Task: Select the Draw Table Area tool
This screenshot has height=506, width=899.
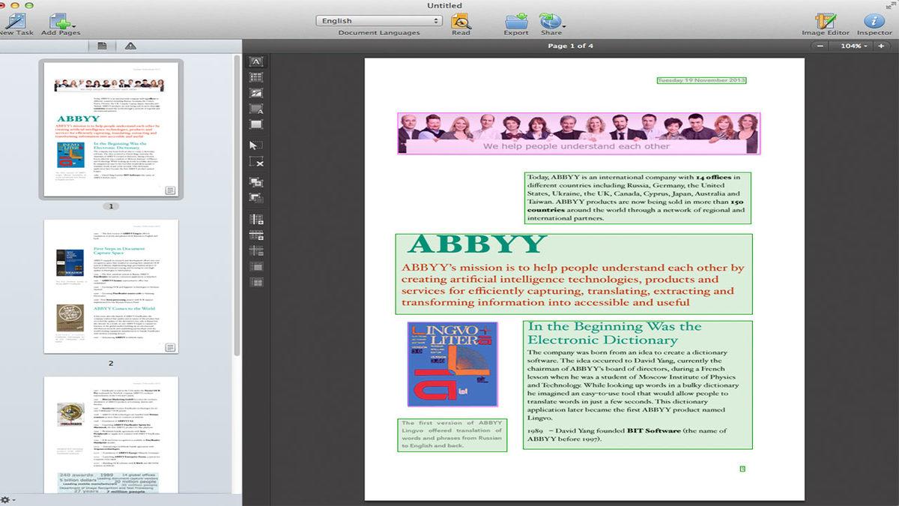Action: point(256,77)
